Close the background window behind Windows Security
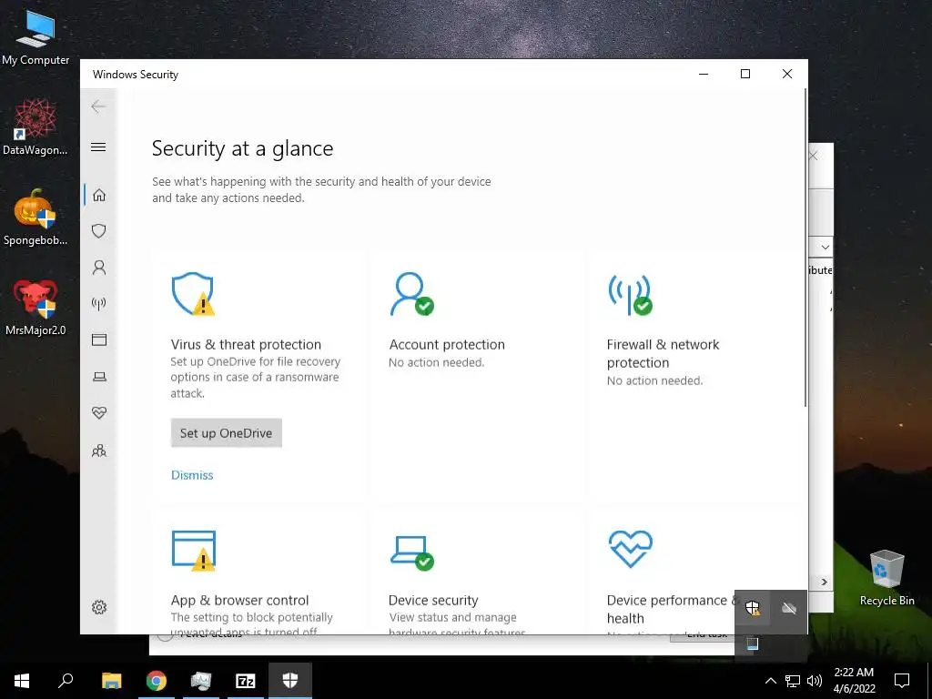Viewport: 932px width, 699px height. [x=814, y=156]
